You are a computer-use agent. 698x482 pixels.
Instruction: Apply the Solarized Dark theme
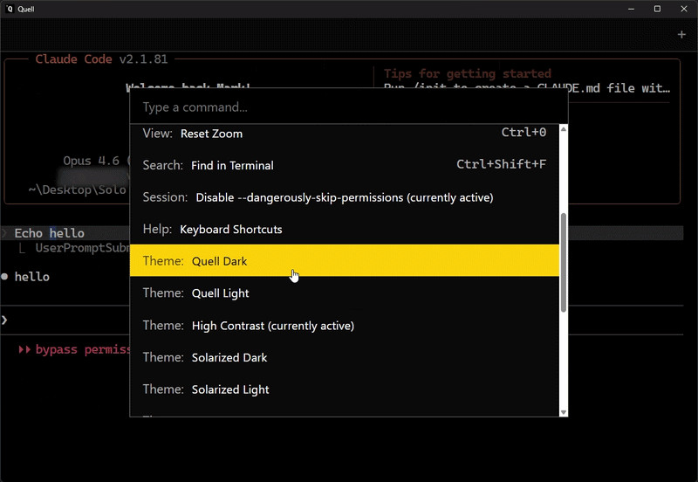[345, 357]
